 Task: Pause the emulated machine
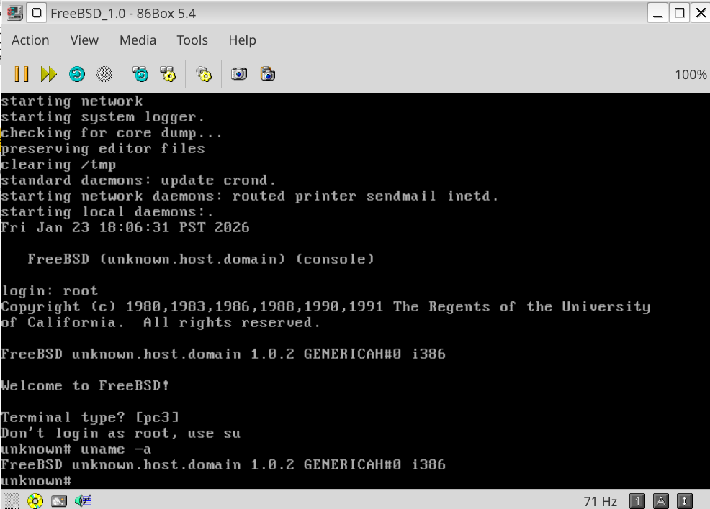tap(22, 74)
